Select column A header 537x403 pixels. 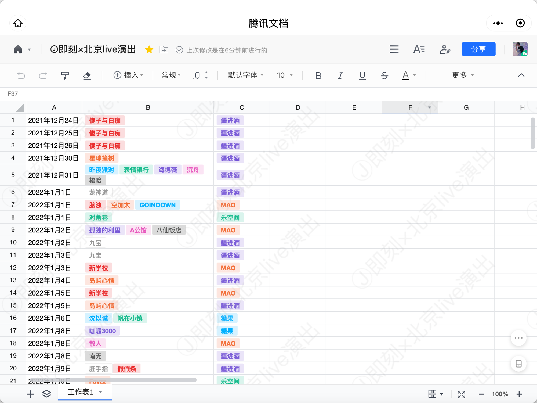[54, 107]
